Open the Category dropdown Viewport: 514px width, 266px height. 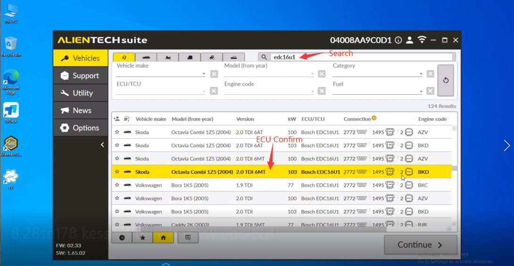pyautogui.click(x=378, y=73)
